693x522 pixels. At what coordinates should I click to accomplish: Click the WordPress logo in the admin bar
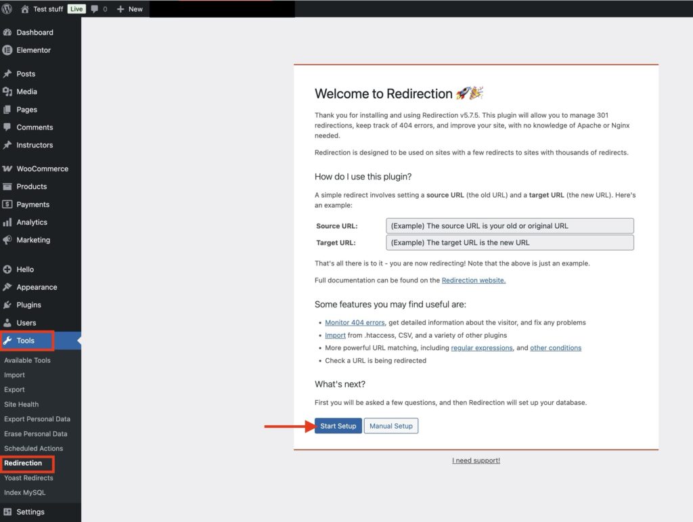(7, 9)
